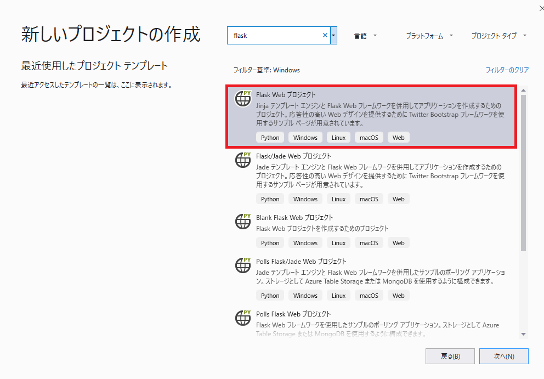Click the template list scrollbar up arrow
This screenshot has height=379, width=544.
(x=524, y=90)
